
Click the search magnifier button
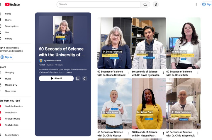pyautogui.click(x=145, y=4)
